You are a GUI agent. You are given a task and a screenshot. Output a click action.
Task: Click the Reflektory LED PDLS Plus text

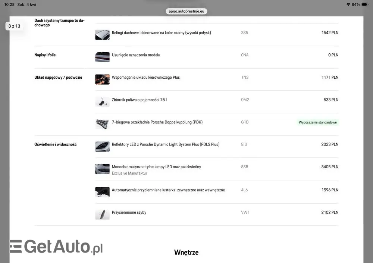tap(166, 144)
